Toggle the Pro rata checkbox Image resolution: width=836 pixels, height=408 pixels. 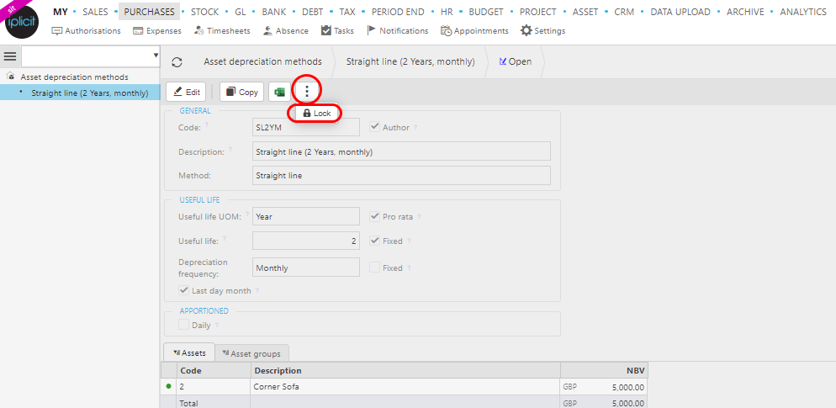(x=374, y=217)
